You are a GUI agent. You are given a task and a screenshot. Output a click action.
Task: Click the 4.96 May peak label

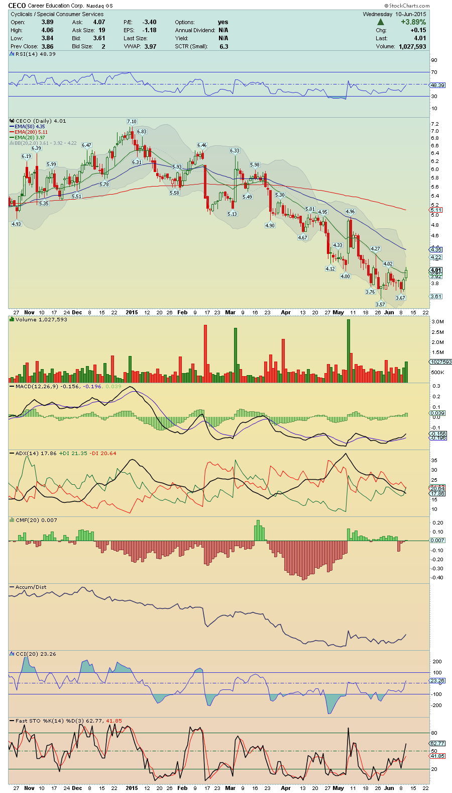350,212
